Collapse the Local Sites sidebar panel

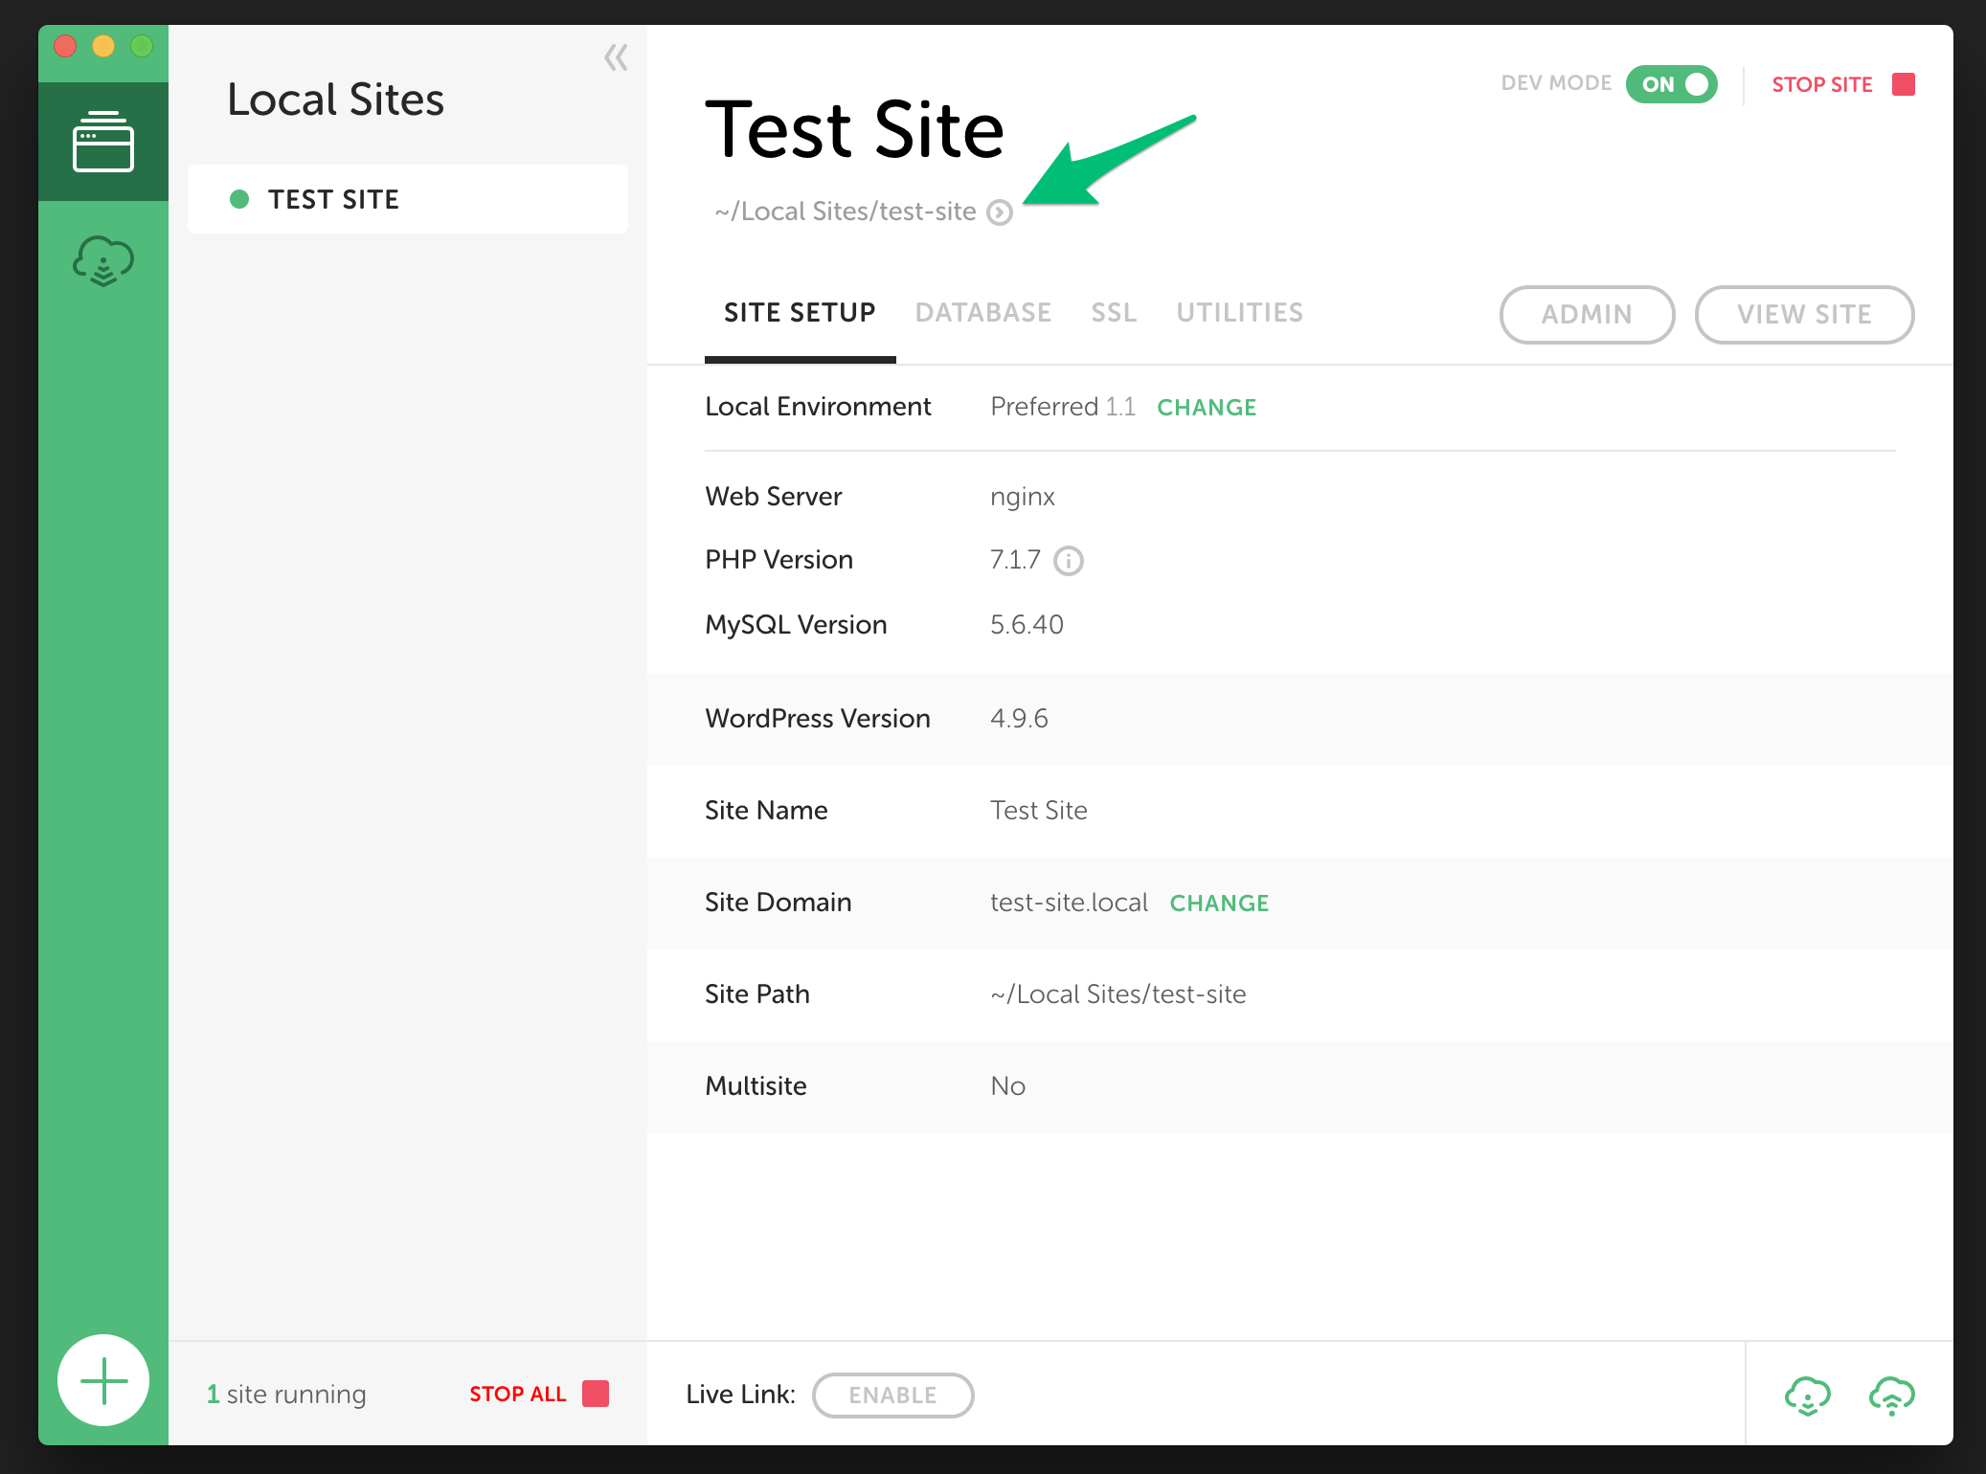click(616, 58)
